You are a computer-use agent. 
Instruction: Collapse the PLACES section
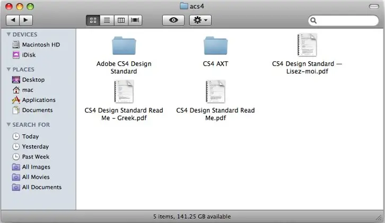point(8,69)
